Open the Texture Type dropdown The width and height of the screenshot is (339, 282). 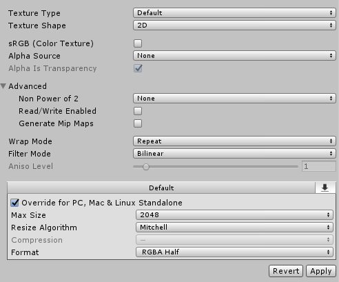(x=234, y=12)
